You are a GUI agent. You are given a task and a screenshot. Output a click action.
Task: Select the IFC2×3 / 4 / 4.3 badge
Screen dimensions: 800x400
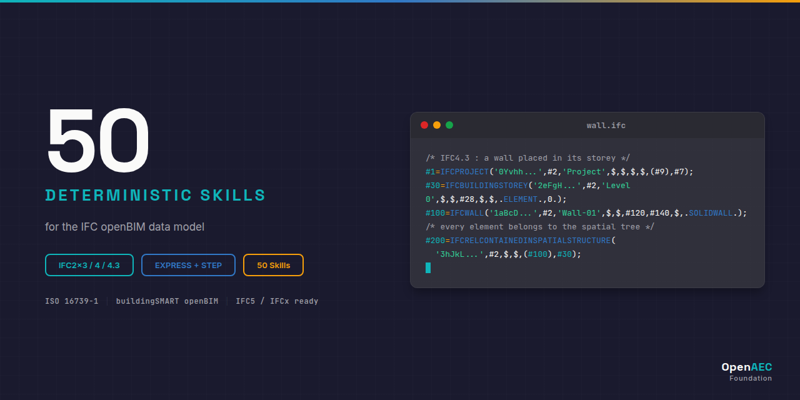(x=89, y=265)
